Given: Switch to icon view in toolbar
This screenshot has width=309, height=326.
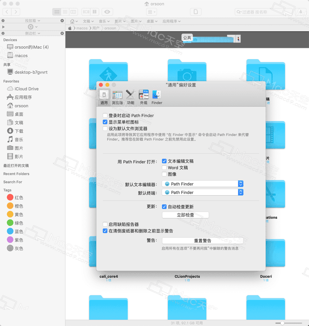Looking at the screenshot, I should tap(57, 12).
